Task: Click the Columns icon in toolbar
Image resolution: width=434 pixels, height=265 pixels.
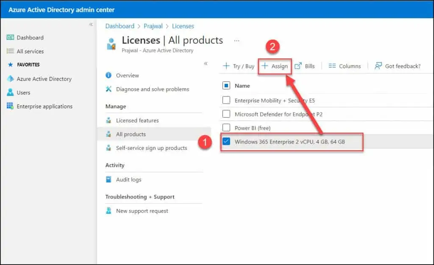Action: [332, 66]
